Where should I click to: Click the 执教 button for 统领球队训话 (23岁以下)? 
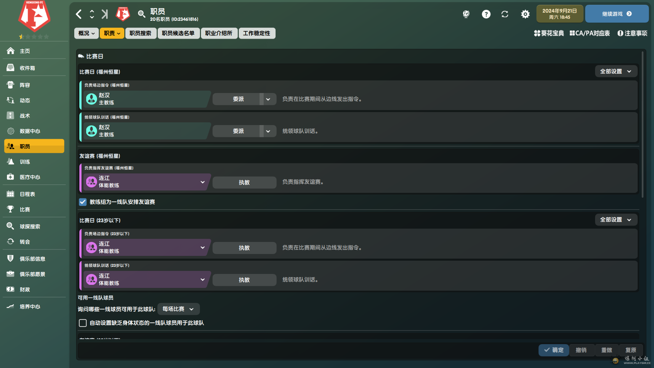click(x=244, y=280)
